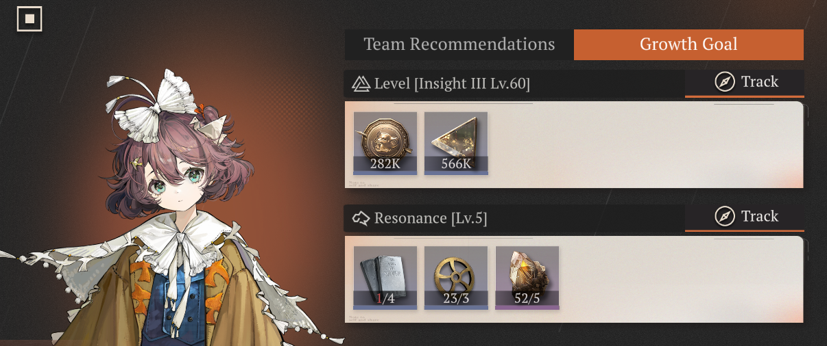Click the square icon in top-left corner
This screenshot has height=346, width=827.
tap(29, 19)
